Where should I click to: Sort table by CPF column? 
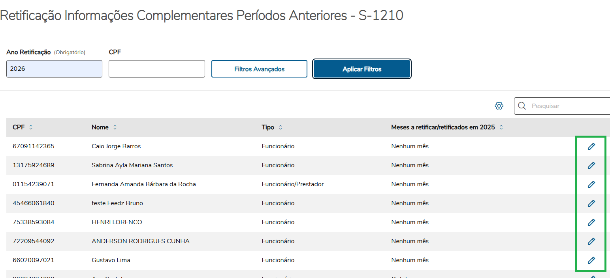(x=31, y=127)
